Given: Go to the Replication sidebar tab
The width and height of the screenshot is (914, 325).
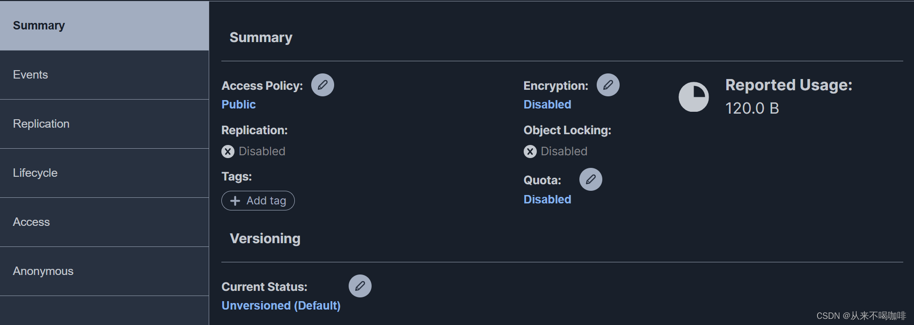Looking at the screenshot, I should [104, 124].
